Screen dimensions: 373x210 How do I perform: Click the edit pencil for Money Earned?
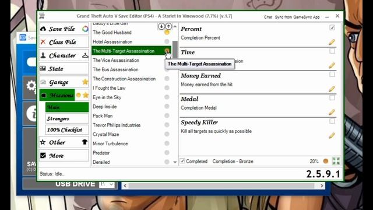point(332,89)
